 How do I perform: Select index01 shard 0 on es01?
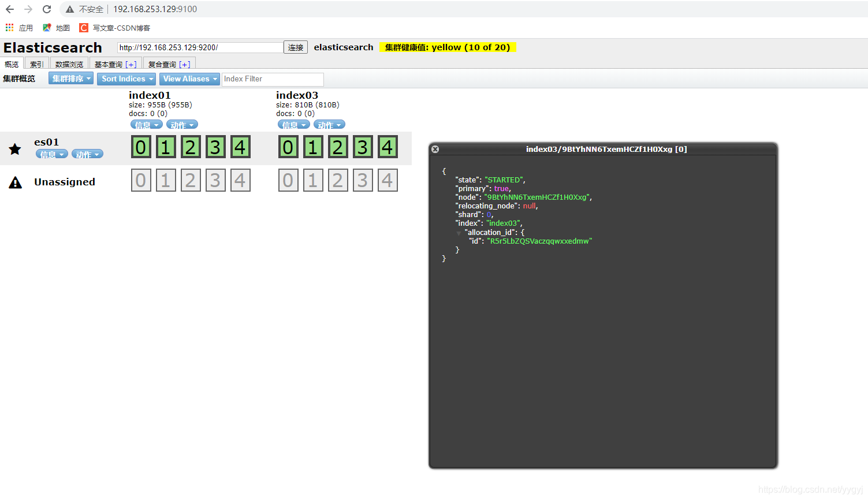pos(141,147)
